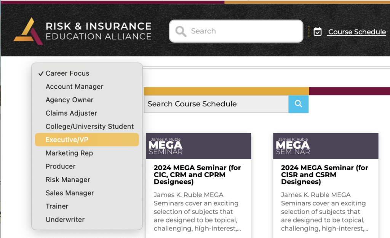Click the Search Course Schedule input field
Viewport: 390px width, 238px height.
coord(216,104)
